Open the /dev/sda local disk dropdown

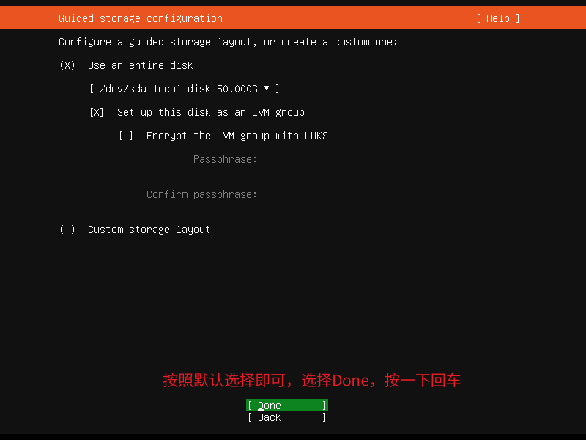click(x=185, y=89)
